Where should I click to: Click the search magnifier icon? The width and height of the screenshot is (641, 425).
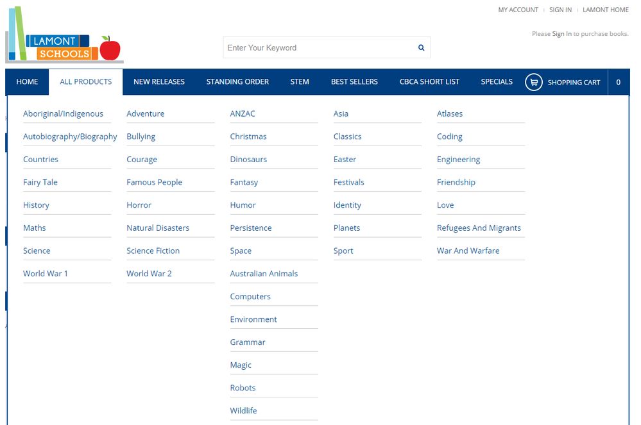point(421,47)
